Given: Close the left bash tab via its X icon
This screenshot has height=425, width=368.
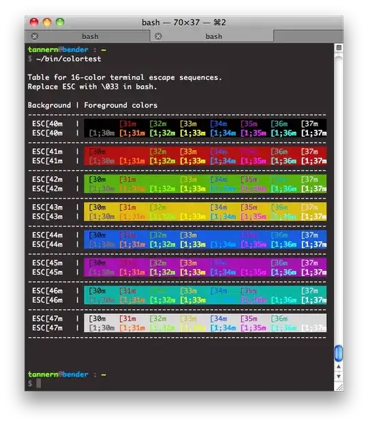Looking at the screenshot, I should coord(35,36).
